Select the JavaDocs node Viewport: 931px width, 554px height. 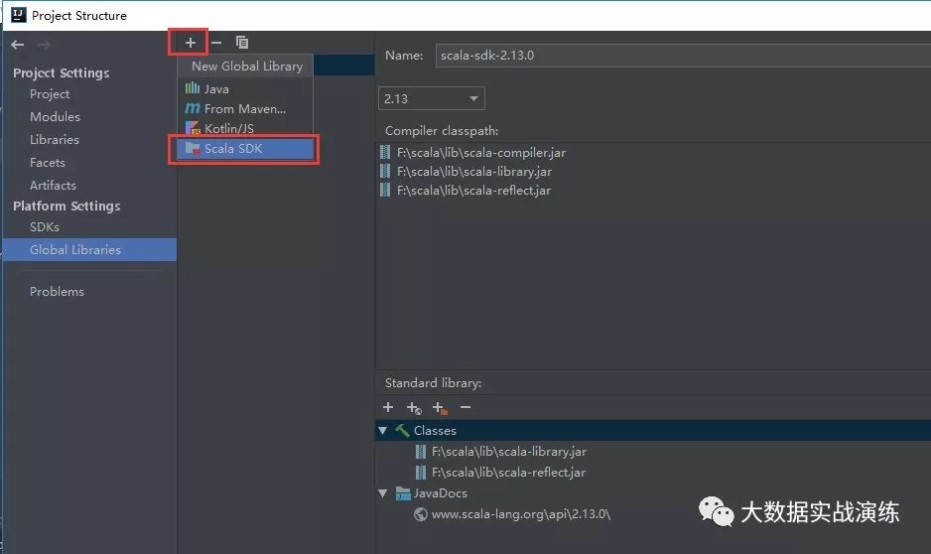(440, 493)
